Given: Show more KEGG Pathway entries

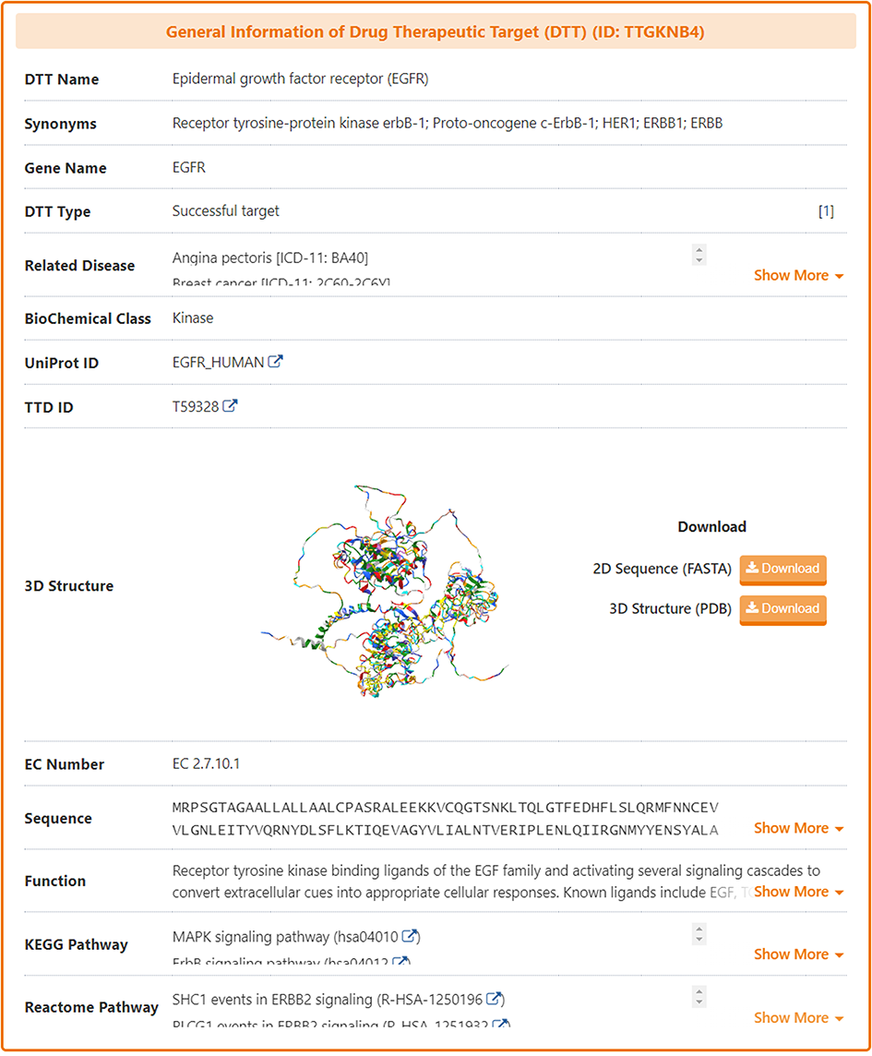Looking at the screenshot, I should pyautogui.click(x=798, y=954).
